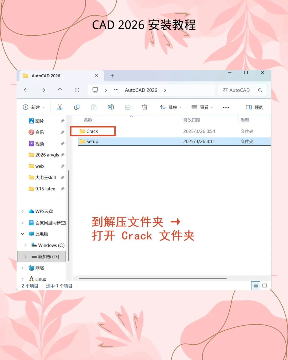
Task: Open the 排序 sort dropdown
Action: tap(171, 107)
